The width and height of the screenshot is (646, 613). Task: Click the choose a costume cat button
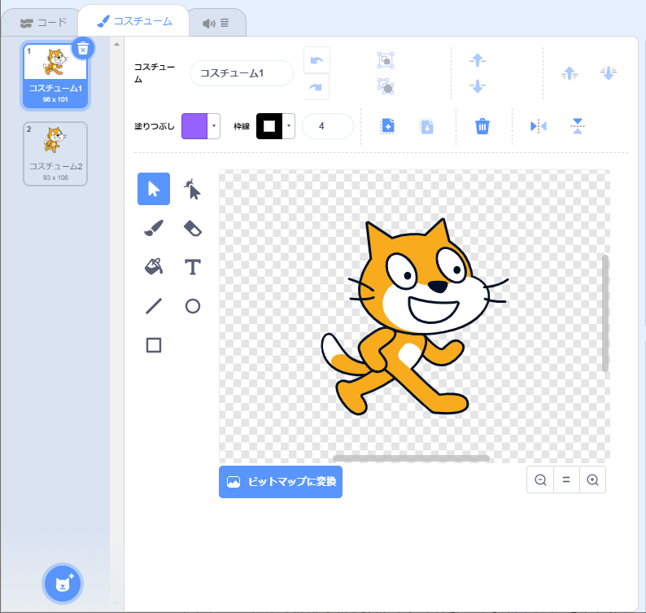pos(63,584)
